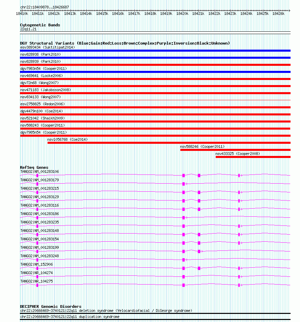Click the red loss bar under nsv433325

point(253,157)
